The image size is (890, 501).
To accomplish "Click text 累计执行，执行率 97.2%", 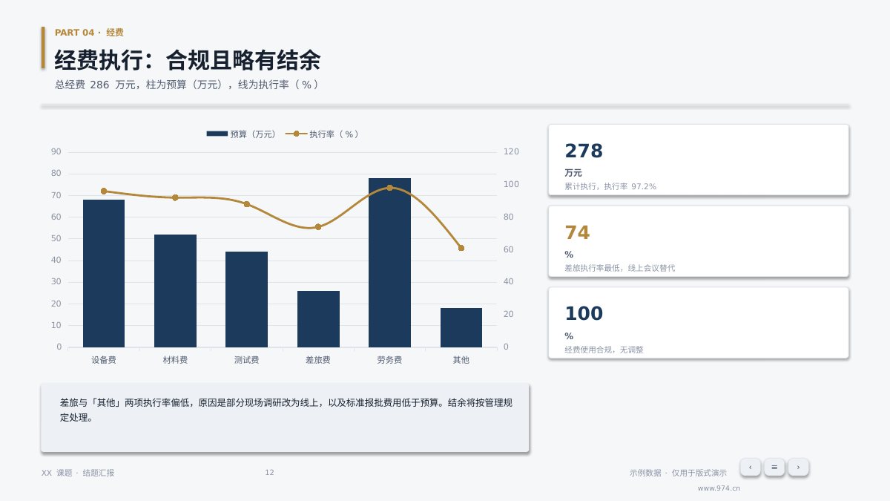I will [610, 186].
